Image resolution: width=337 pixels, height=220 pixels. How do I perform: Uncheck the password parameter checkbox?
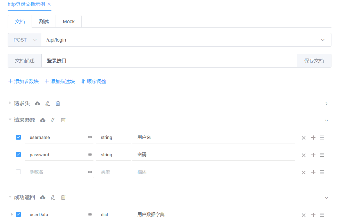[18, 155]
